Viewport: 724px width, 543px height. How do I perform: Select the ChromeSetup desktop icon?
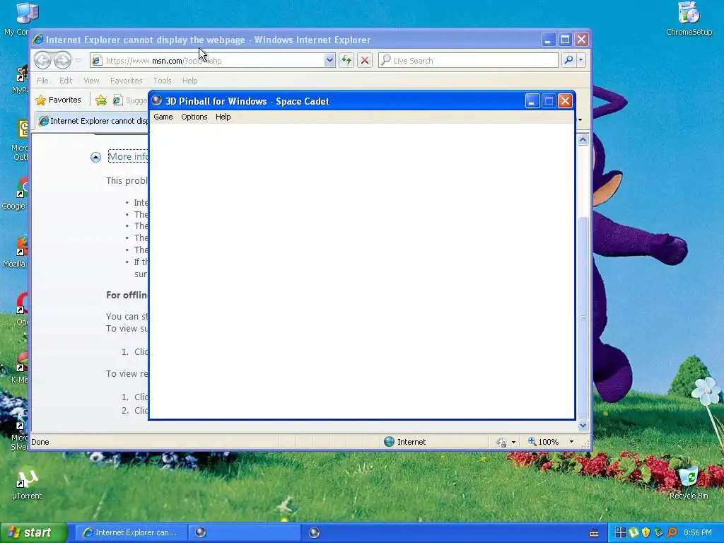pos(689,19)
